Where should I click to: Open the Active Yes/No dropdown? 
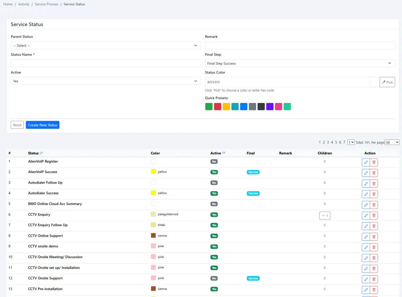point(106,81)
